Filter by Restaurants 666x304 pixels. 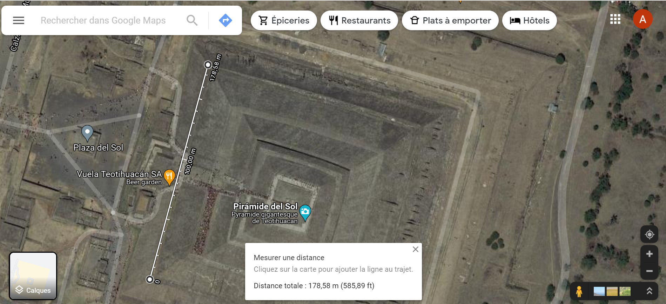(359, 20)
